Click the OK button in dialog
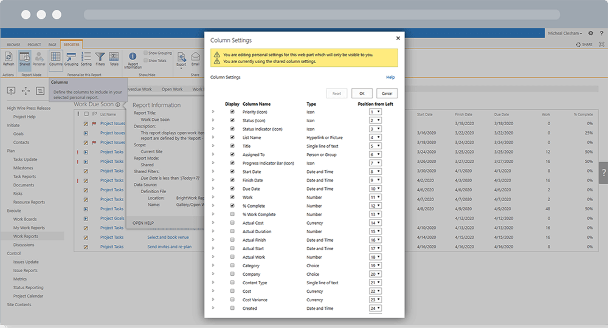Viewport: 608px width, 328px height. click(x=361, y=94)
